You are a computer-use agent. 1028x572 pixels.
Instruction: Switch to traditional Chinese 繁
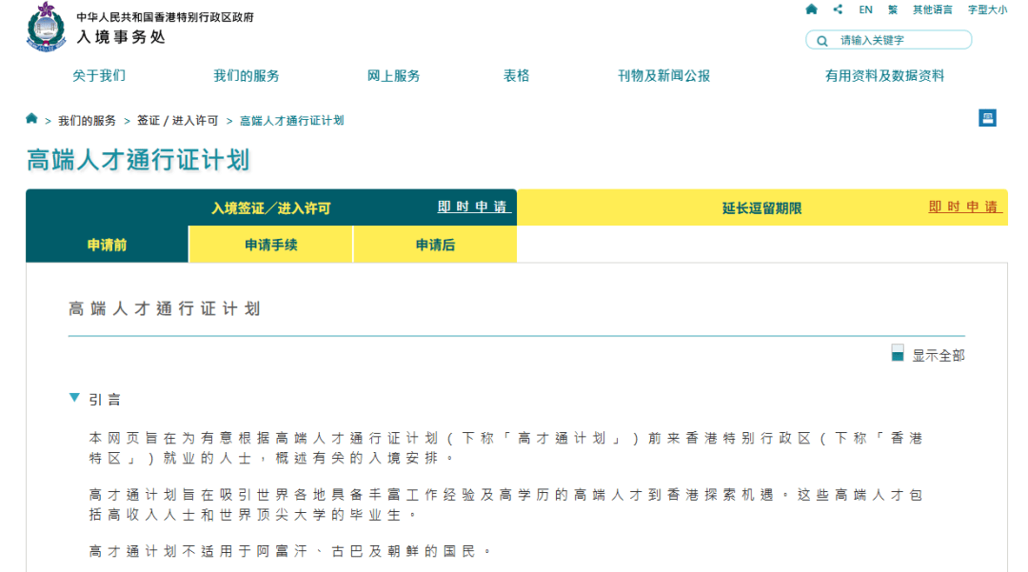coord(893,10)
